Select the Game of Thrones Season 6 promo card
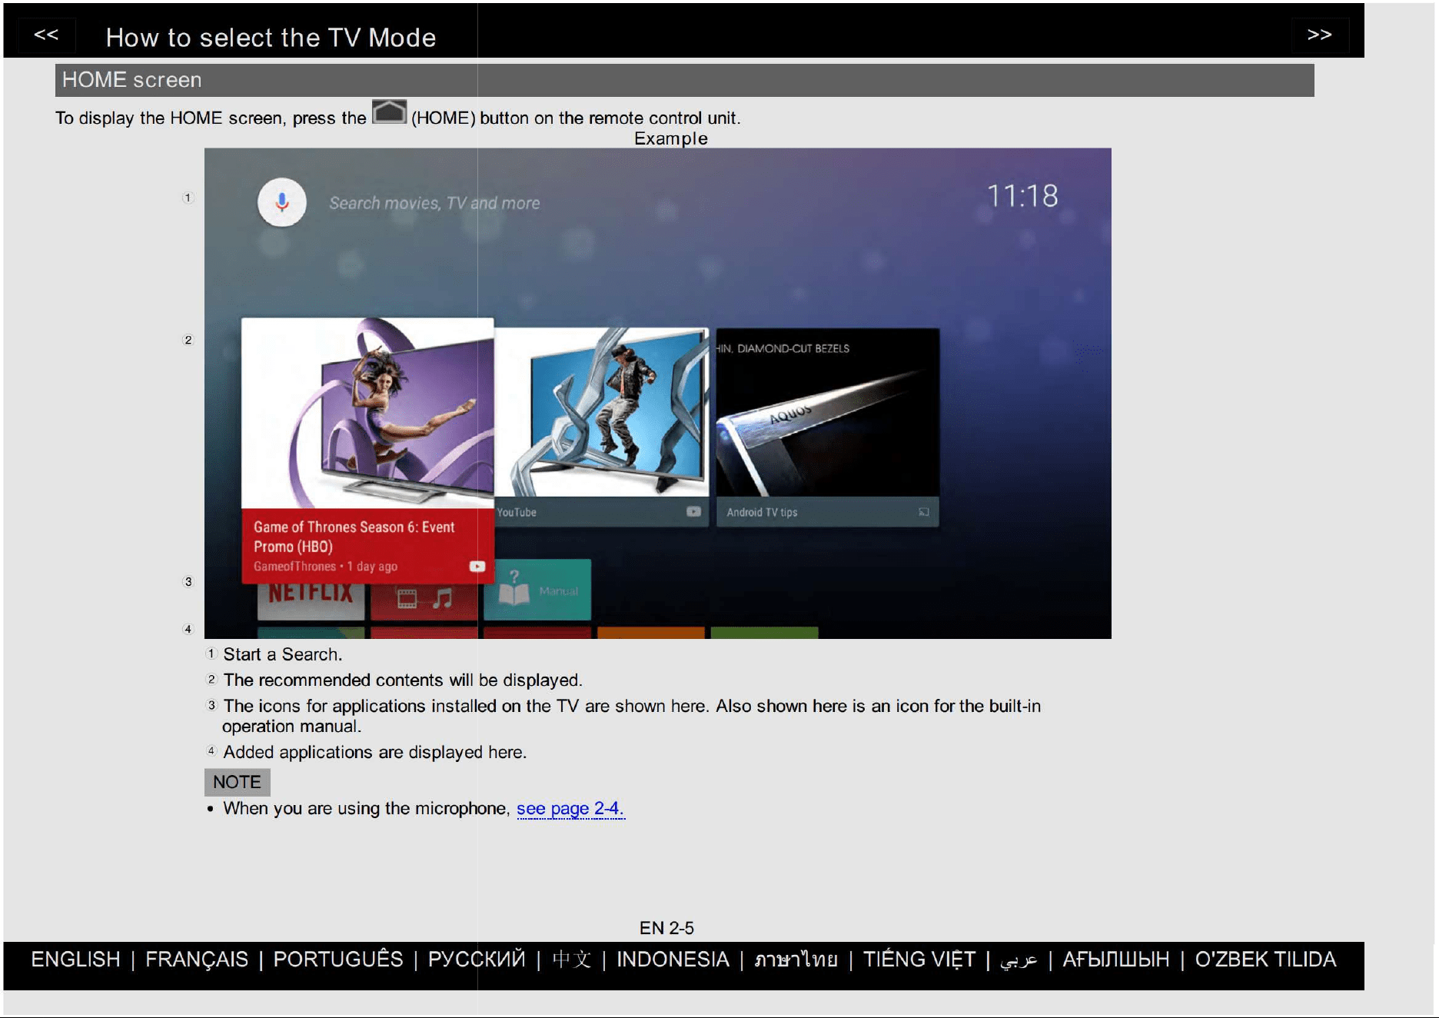 click(367, 451)
